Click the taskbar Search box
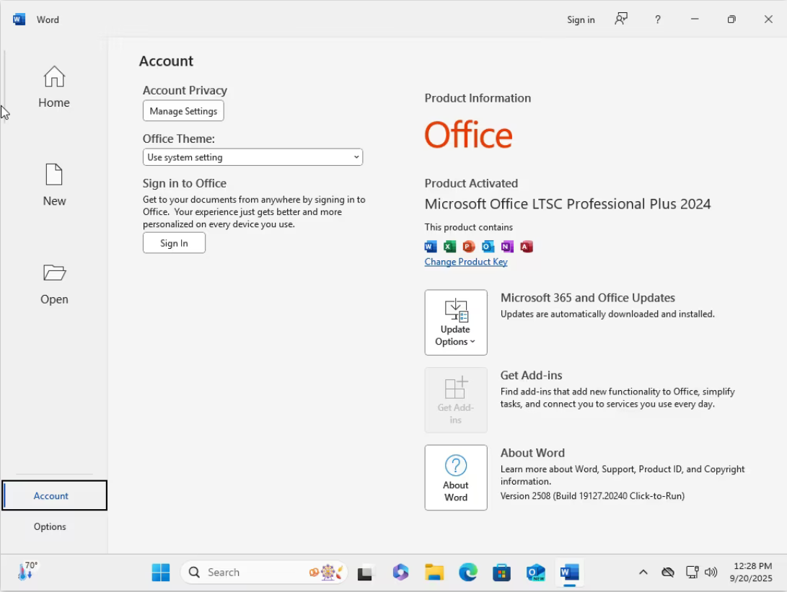The height and width of the screenshot is (592, 787). (264, 573)
